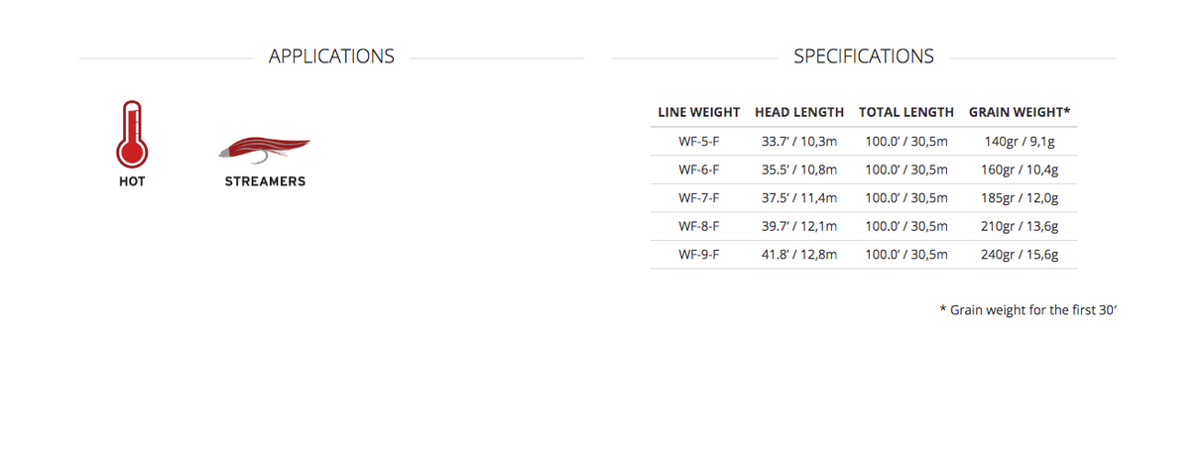Click the Specifications section heading

(x=863, y=57)
